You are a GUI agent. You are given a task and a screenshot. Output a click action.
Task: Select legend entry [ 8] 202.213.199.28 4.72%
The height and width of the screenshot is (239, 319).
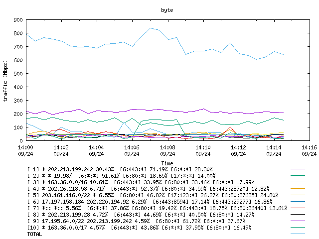coord(141,215)
